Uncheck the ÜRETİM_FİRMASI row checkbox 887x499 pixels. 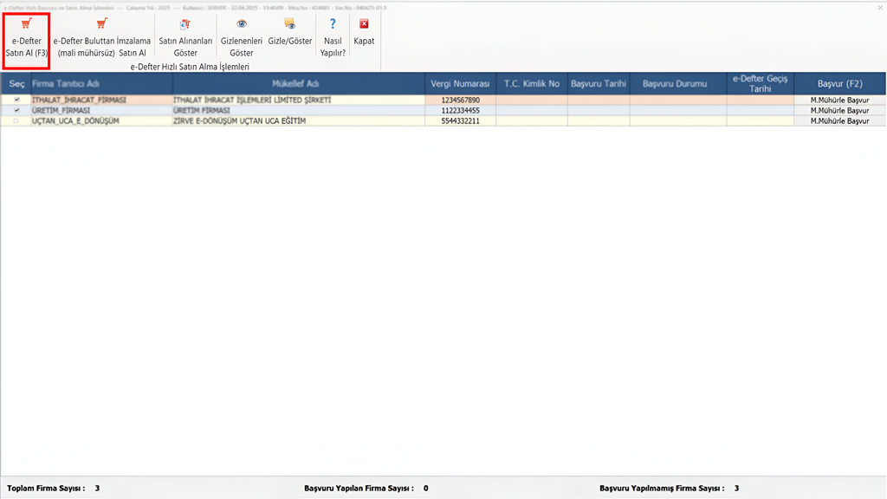tap(16, 110)
